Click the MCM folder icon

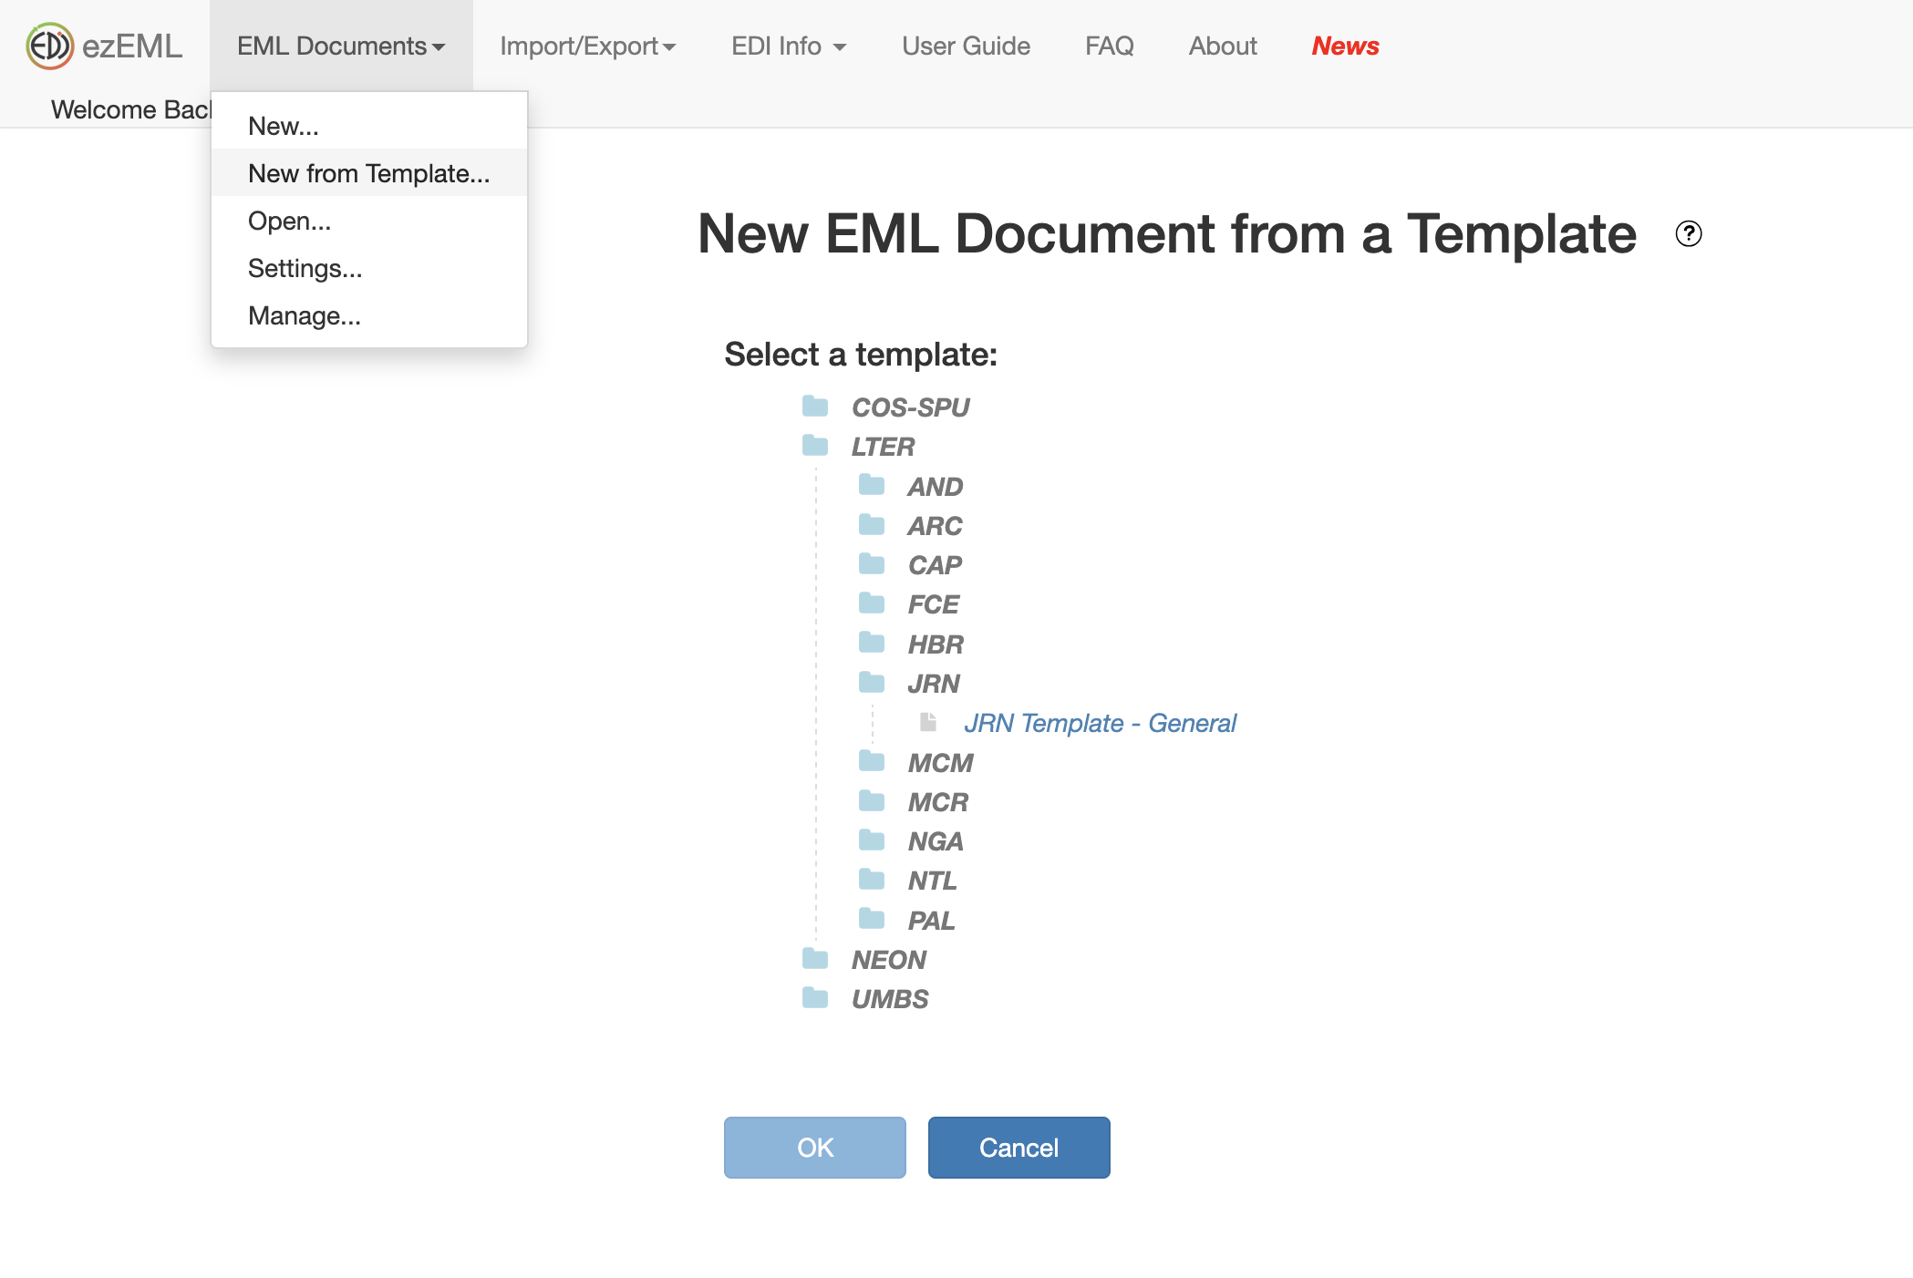pos(872,761)
